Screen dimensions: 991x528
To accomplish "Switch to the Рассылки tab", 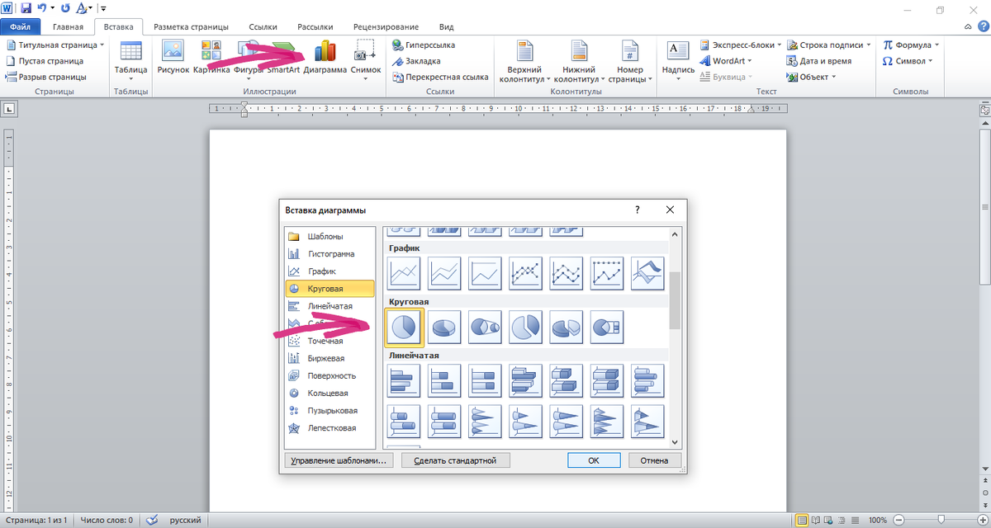I will (315, 27).
